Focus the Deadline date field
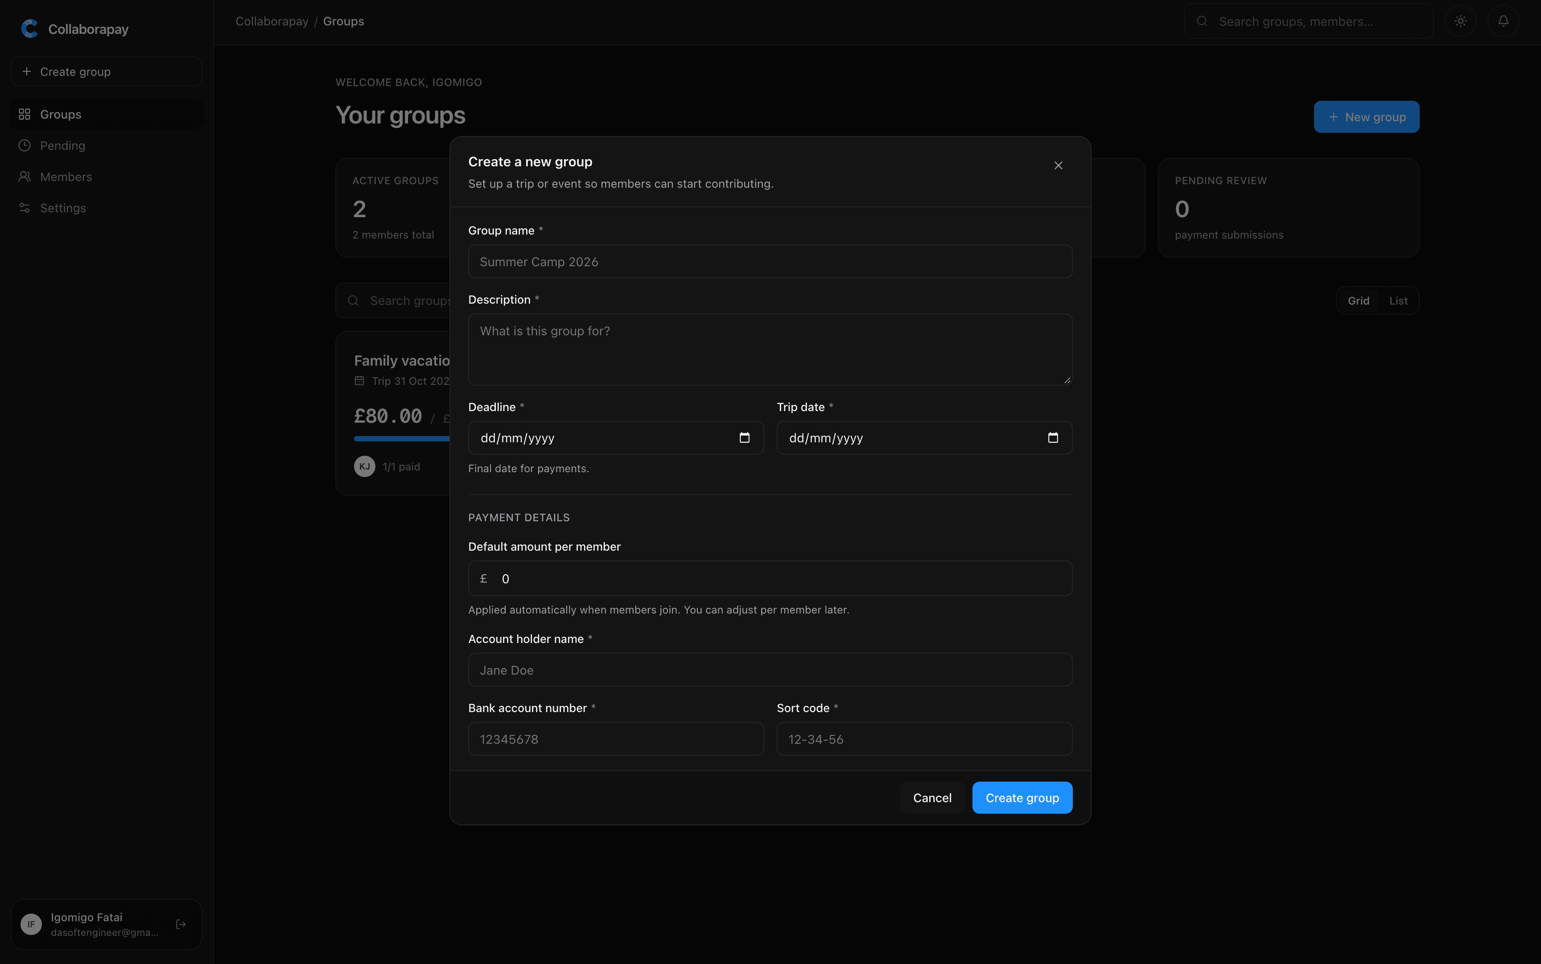This screenshot has width=1541, height=964. (616, 437)
